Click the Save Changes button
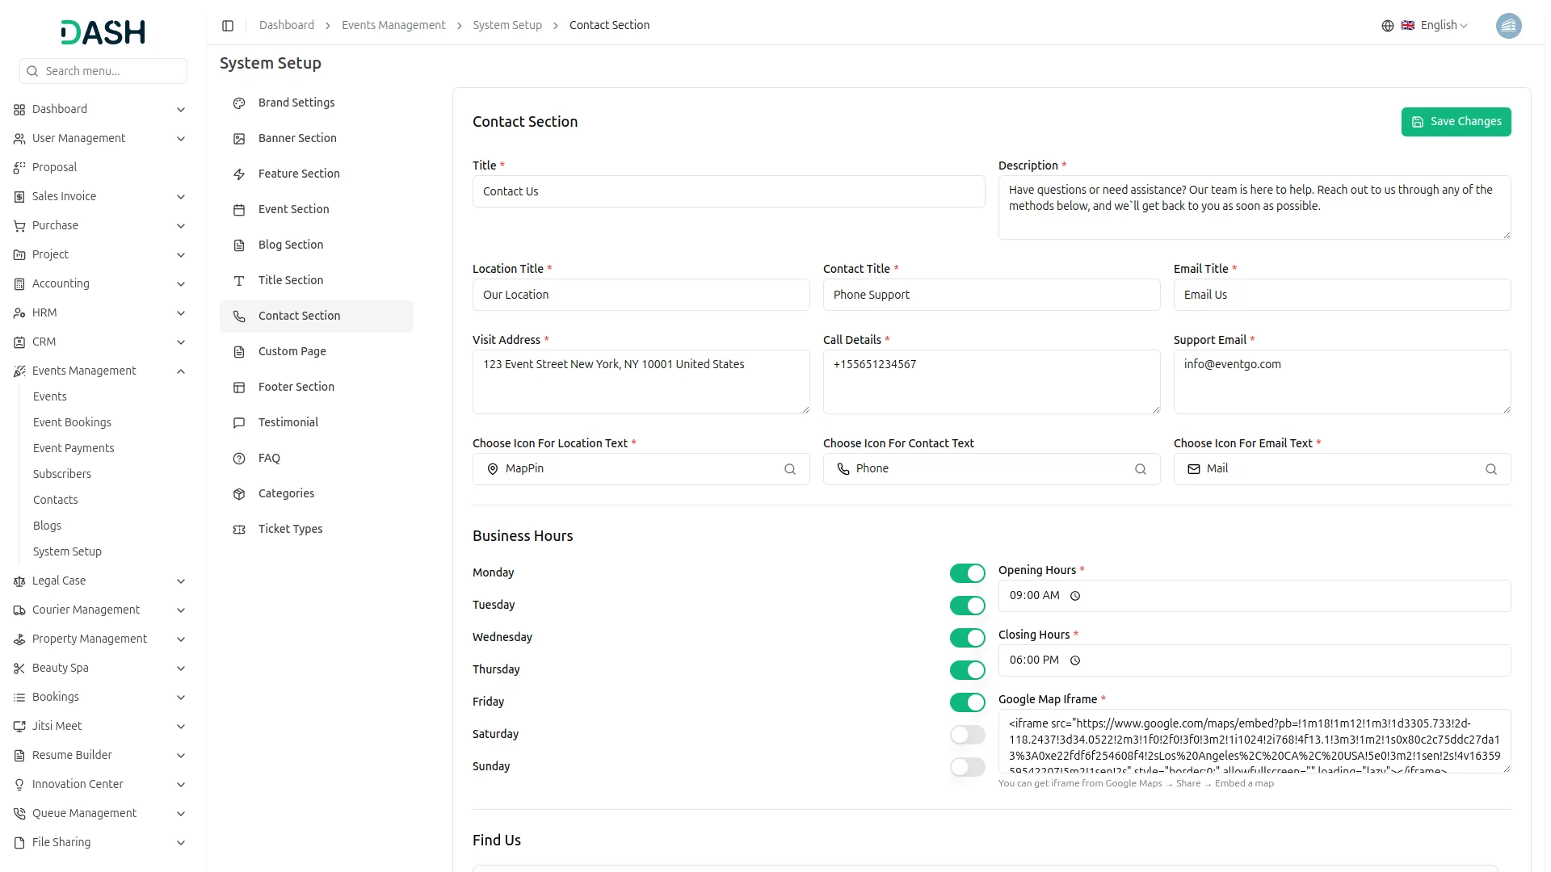 click(1455, 122)
